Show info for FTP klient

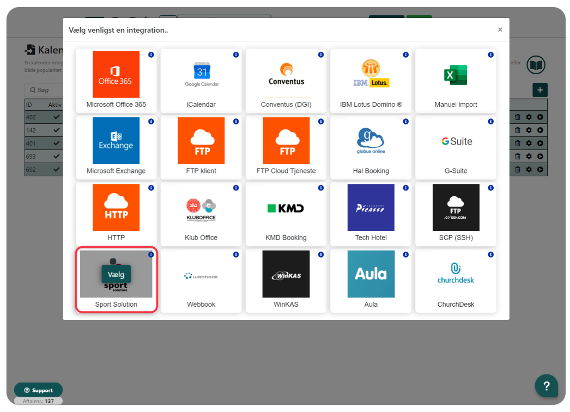coord(236,121)
